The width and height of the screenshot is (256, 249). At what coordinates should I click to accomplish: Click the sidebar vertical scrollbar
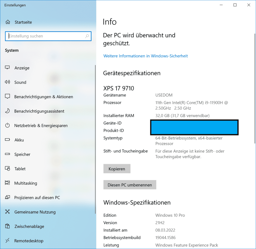pyautogui.click(x=95, y=139)
